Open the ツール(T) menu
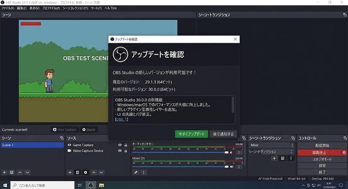Screen dimensions: 348x189 pos(96,8)
